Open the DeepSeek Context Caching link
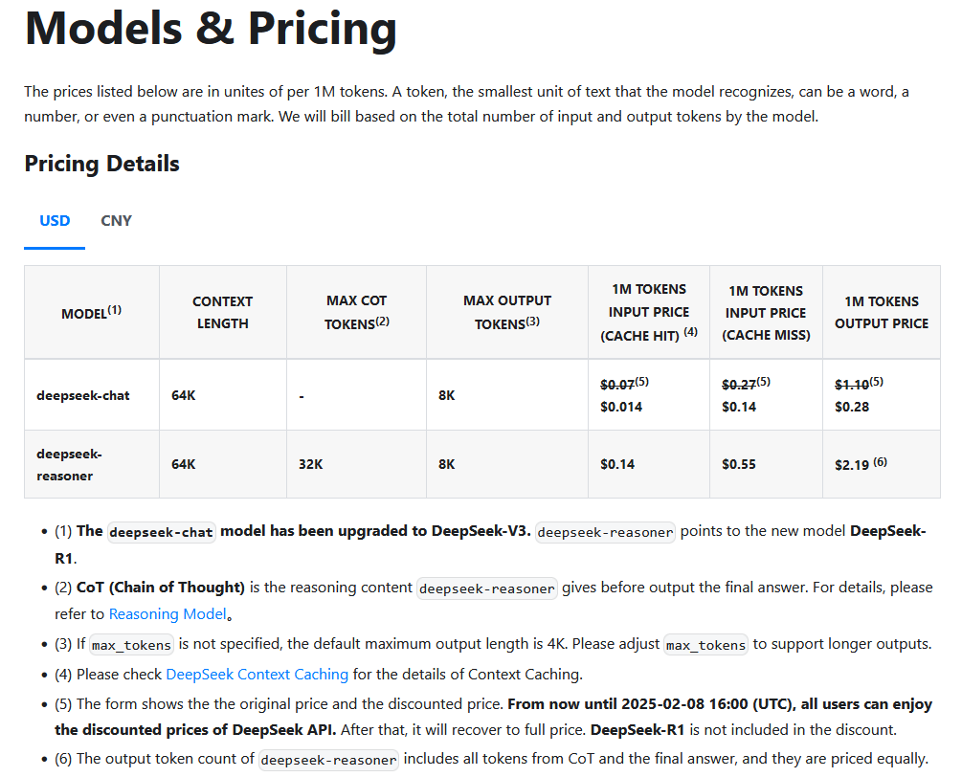 pos(257,674)
